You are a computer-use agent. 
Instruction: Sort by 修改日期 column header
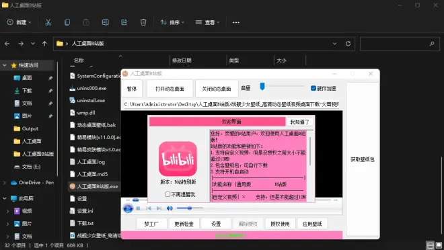(x=182, y=60)
